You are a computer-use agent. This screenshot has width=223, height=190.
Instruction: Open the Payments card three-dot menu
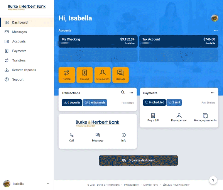click(x=213, y=93)
